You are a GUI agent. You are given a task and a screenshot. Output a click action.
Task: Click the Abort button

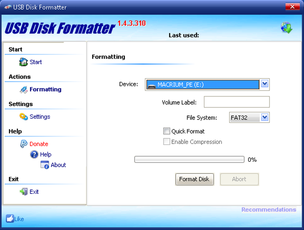click(x=239, y=179)
